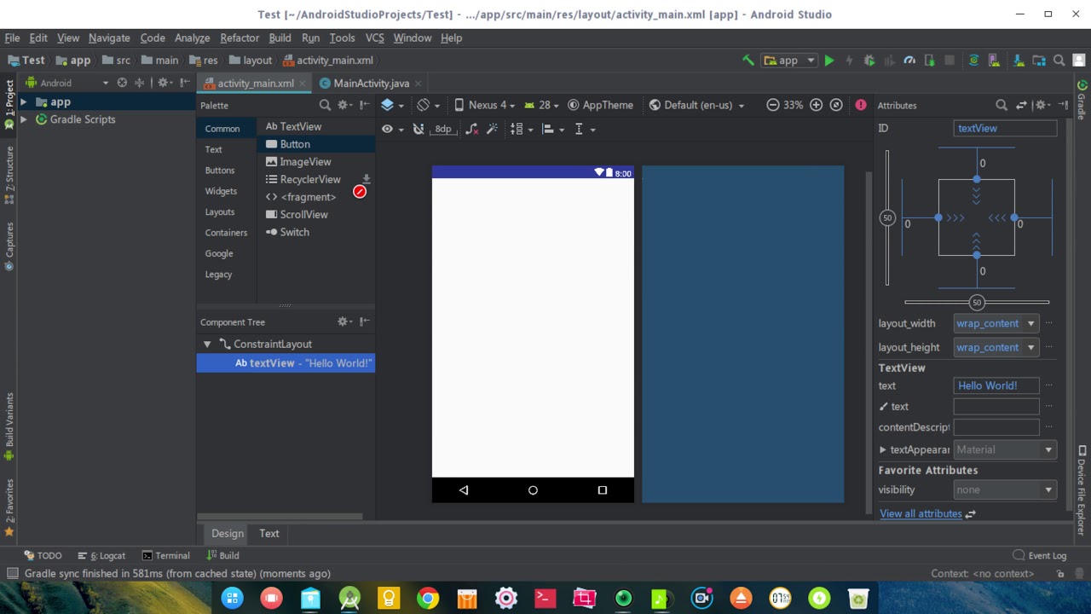Click the Search Everywhere magnifier in main toolbar
This screenshot has height=614, width=1091.
point(1059,61)
